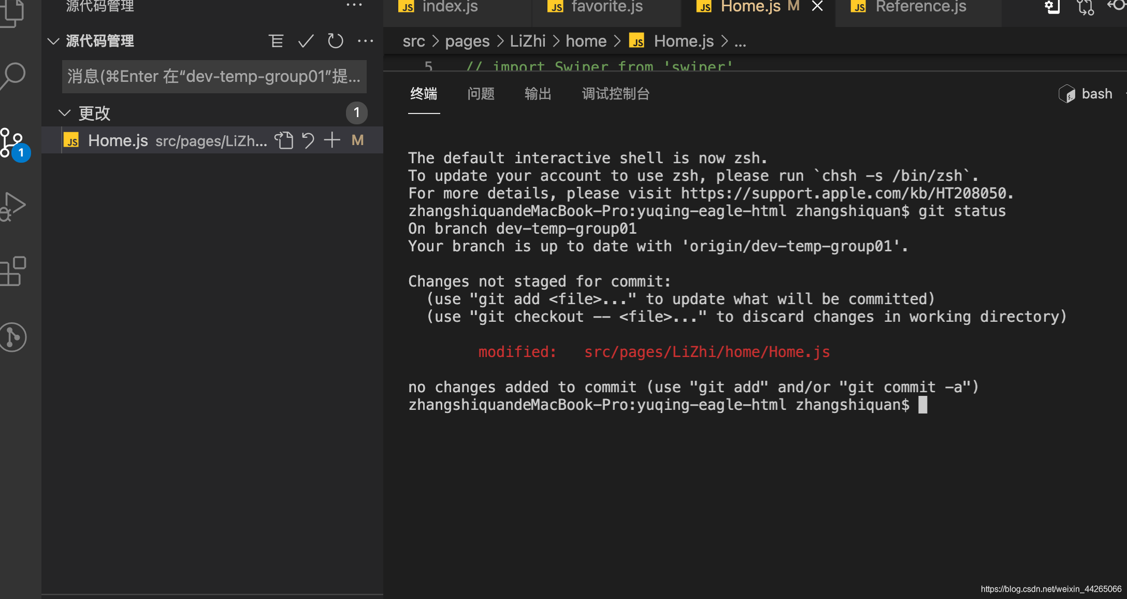Click the pages breadcrumb segment

coord(467,41)
